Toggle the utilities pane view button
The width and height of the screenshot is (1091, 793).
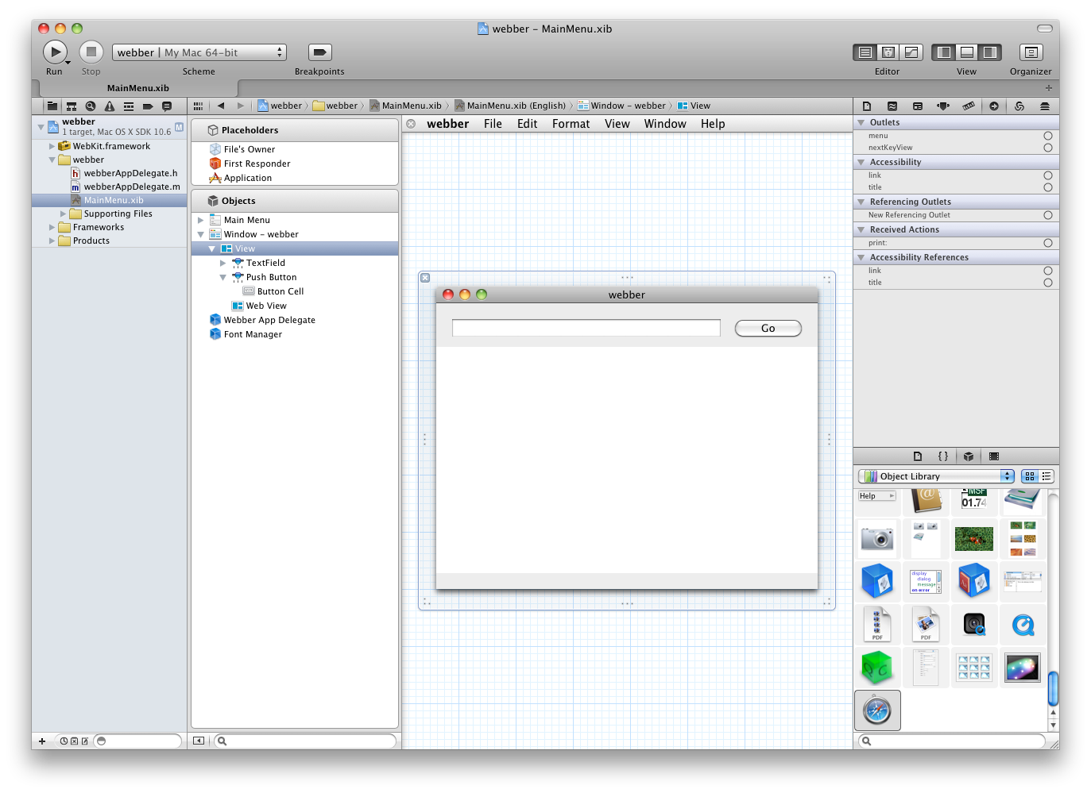[990, 52]
